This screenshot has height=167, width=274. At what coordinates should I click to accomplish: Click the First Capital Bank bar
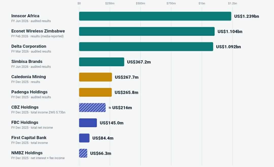pyautogui.click(x=84, y=138)
